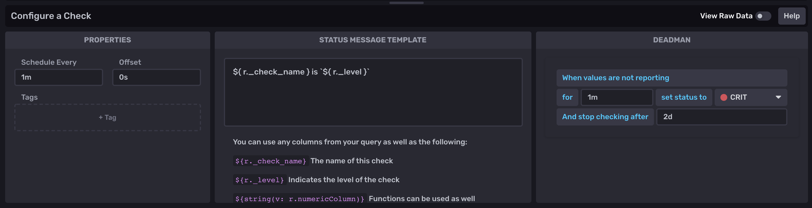Click the red CRIT status color dot
The image size is (812, 208).
tap(724, 97)
